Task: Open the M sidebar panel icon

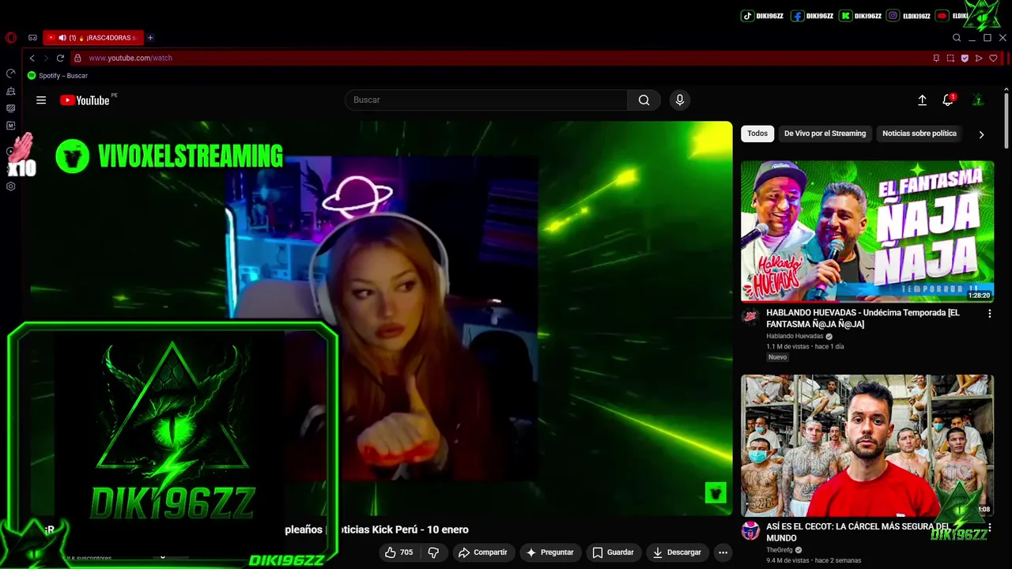Action: [10, 126]
